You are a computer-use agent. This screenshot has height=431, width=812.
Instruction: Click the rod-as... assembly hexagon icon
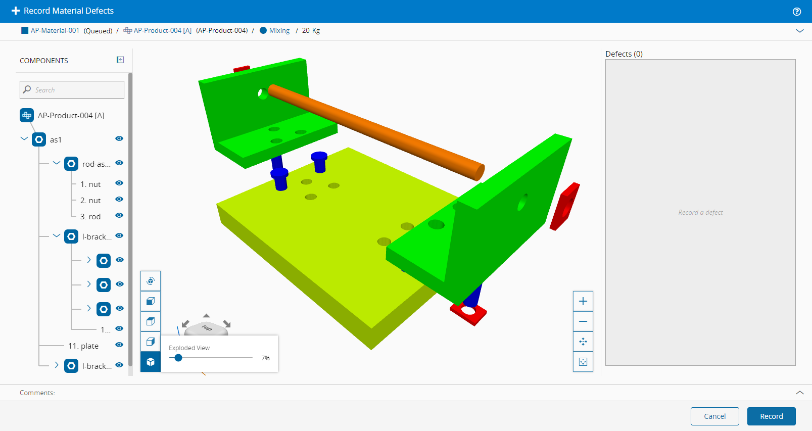(x=71, y=164)
